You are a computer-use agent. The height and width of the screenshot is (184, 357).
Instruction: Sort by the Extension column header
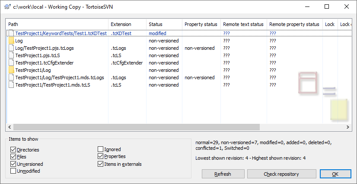point(127,24)
